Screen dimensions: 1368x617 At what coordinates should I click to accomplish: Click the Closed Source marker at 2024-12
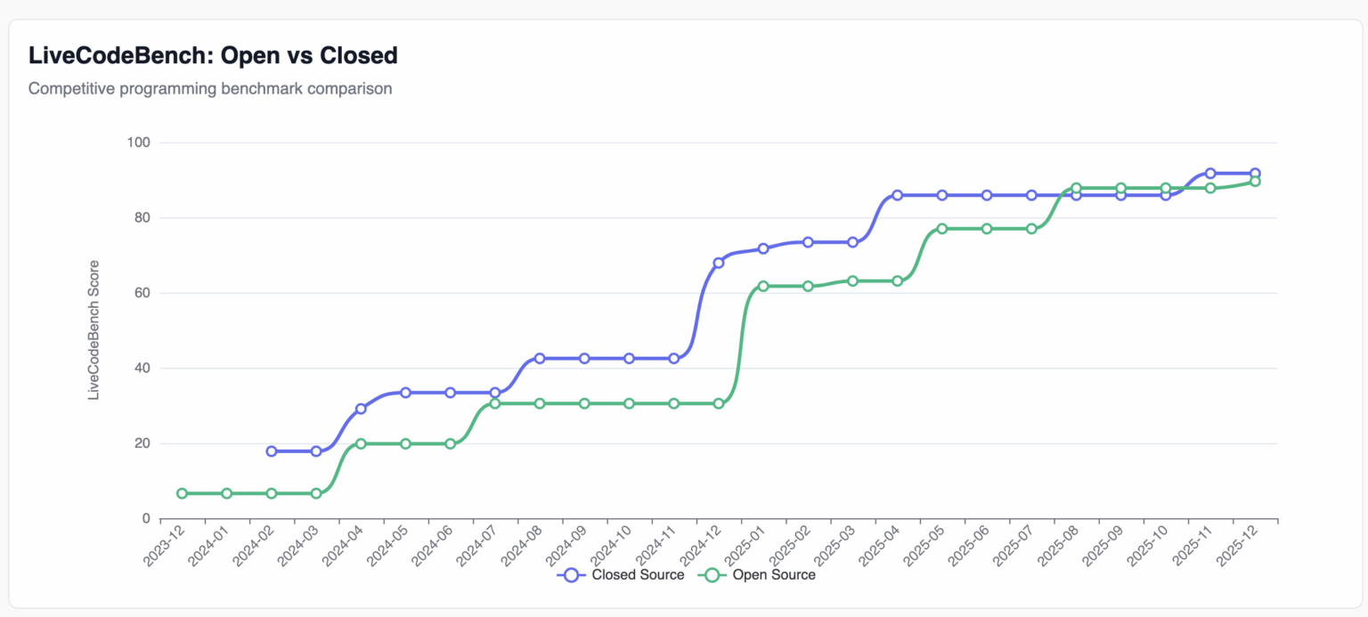(719, 263)
